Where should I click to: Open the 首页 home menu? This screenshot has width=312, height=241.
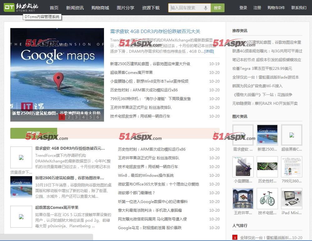54,8
